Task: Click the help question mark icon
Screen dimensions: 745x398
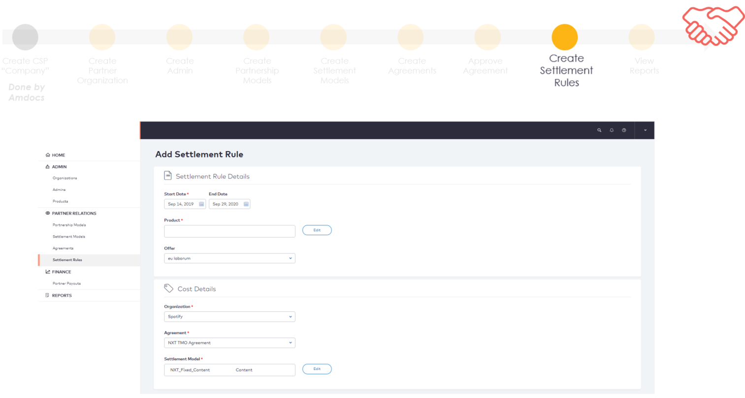Action: (x=624, y=130)
